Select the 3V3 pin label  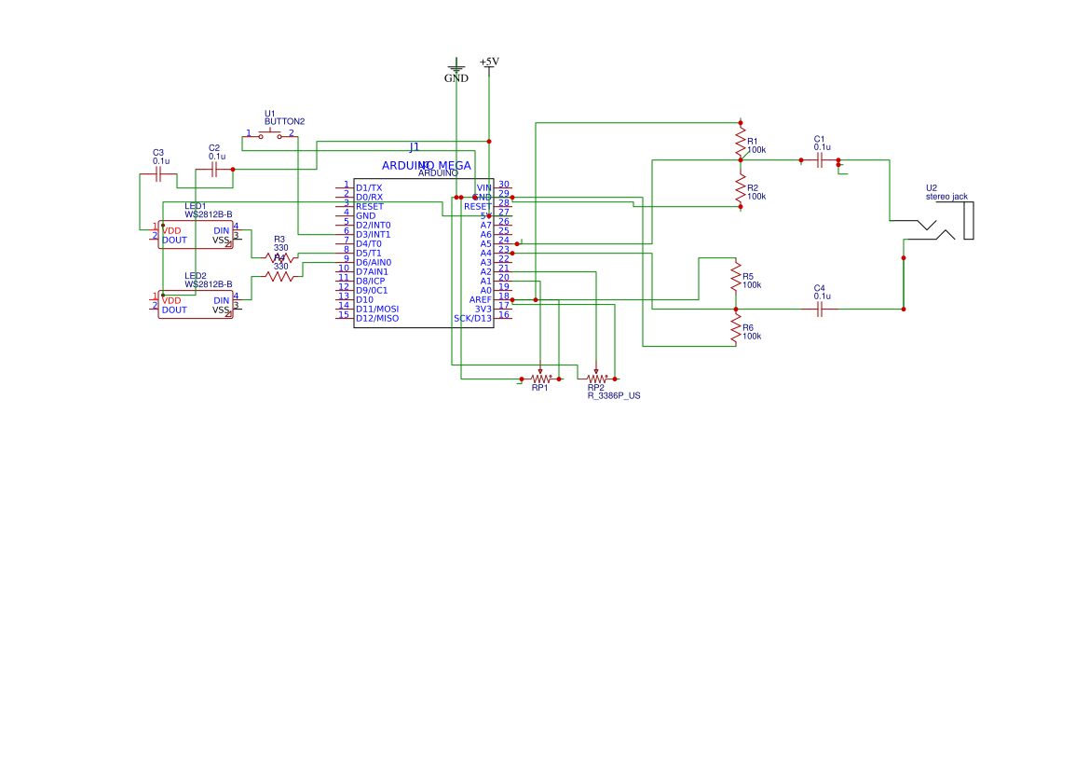click(483, 310)
